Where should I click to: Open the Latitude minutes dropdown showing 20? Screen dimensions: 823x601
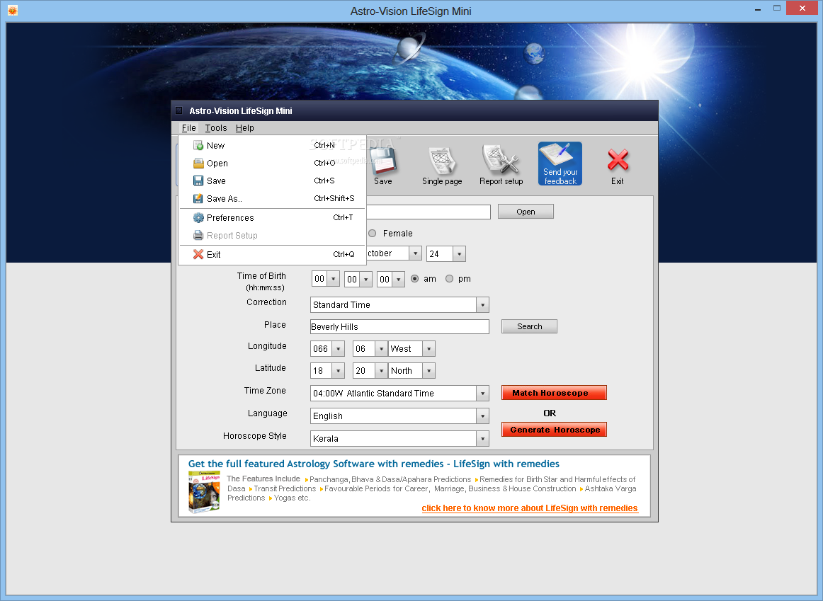click(382, 371)
